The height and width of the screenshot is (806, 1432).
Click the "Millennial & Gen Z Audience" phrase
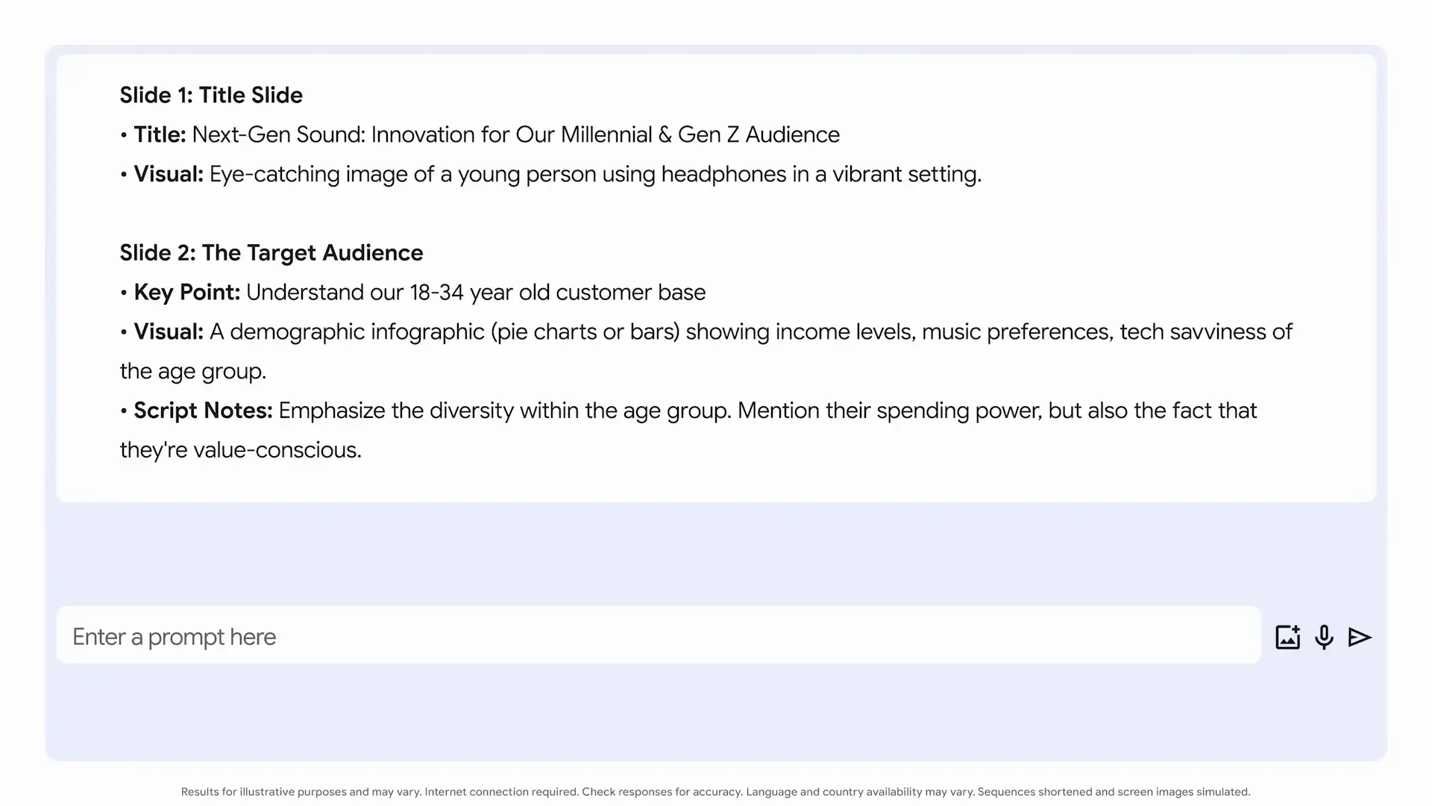(700, 135)
